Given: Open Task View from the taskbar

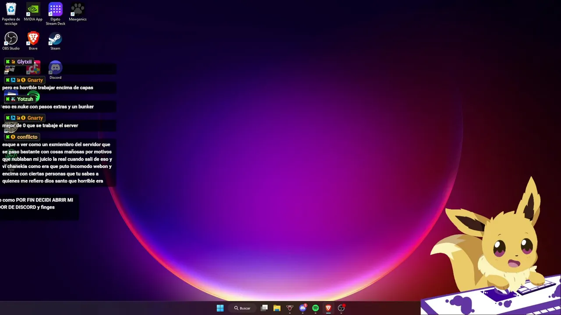Looking at the screenshot, I should click(x=264, y=308).
